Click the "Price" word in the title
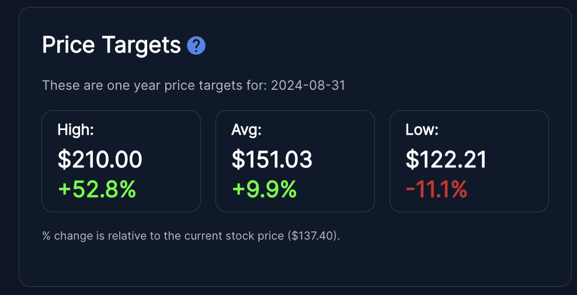 68,45
